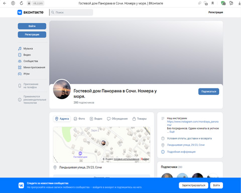The width and height of the screenshot is (241, 193).
Task: Click the third subscriber avatar
Action: tap(197, 175)
